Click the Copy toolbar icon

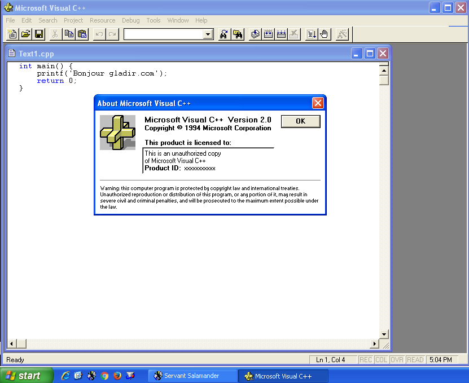(69, 34)
